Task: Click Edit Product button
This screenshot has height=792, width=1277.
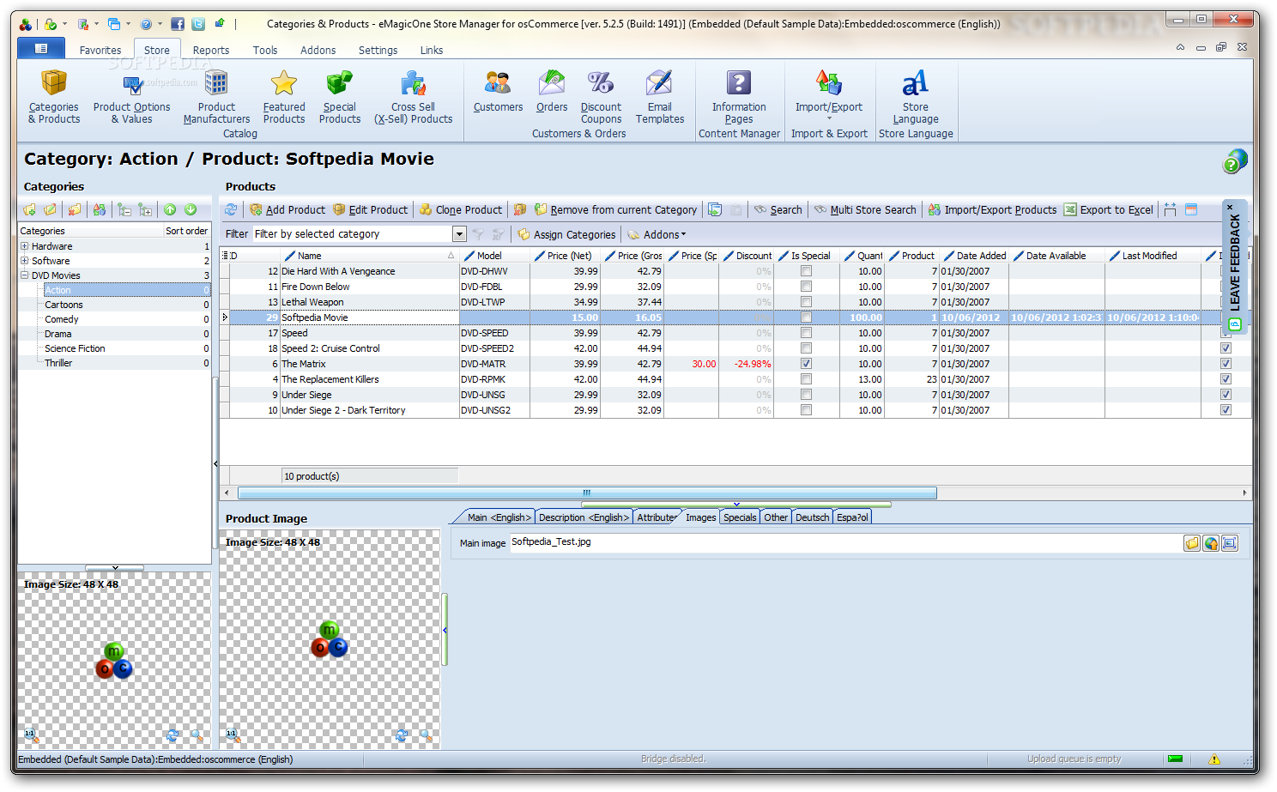Action: tap(370, 210)
